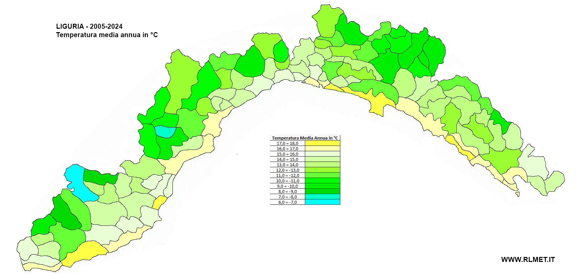Select the easternmost pale green map region
578x276 pixels.
coord(554,181)
